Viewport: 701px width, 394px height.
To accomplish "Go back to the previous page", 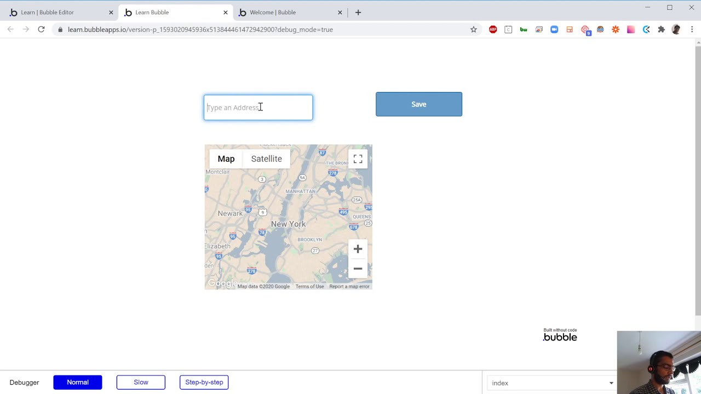I will [x=10, y=30].
